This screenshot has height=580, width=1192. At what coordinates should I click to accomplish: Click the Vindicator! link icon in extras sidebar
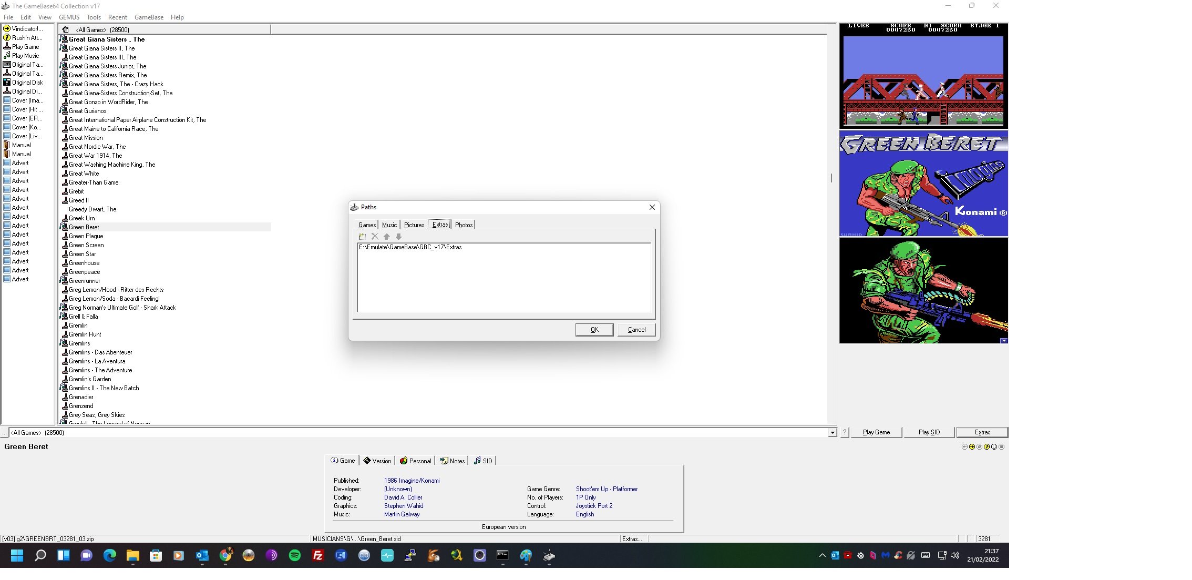coord(7,28)
